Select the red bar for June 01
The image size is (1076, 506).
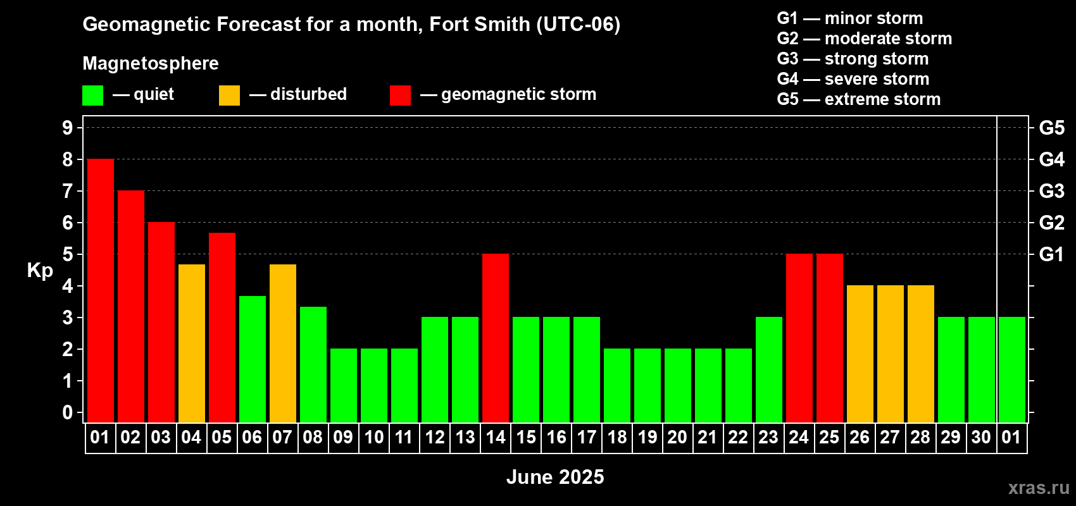101,290
